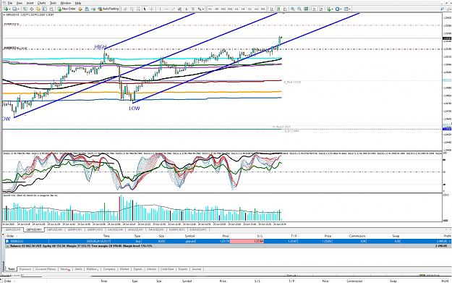Select the cursor arrow tool
Image resolution: width=452 pixels, height=283 pixels.
coord(145,9)
